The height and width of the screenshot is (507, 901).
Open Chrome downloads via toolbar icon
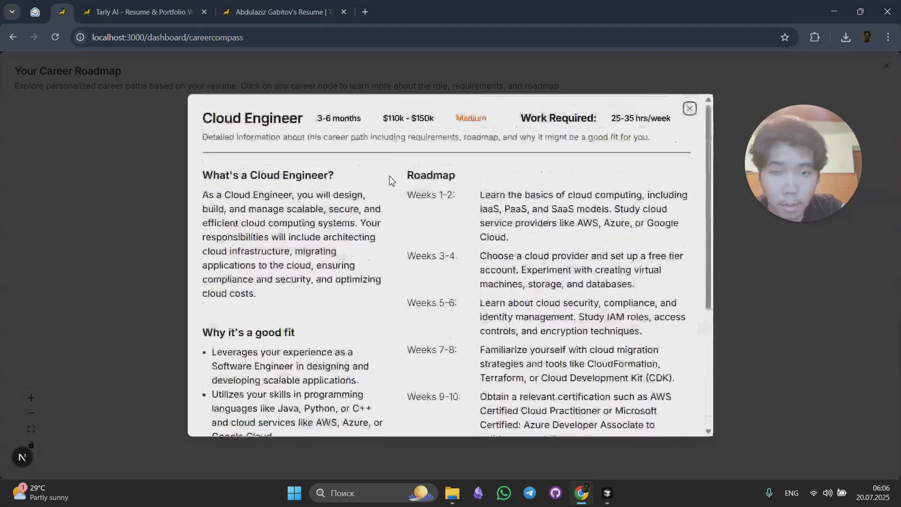(x=846, y=37)
